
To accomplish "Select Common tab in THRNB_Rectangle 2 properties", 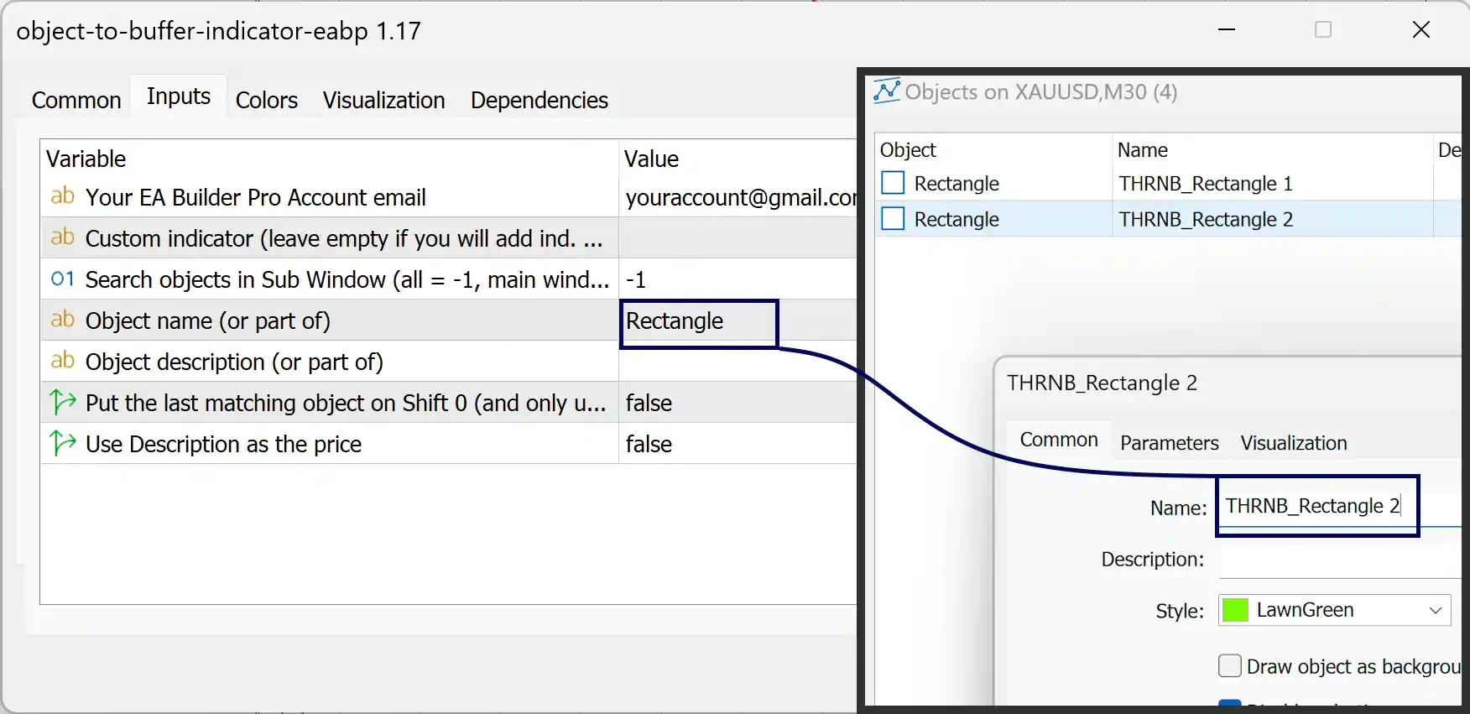I will (1059, 440).
